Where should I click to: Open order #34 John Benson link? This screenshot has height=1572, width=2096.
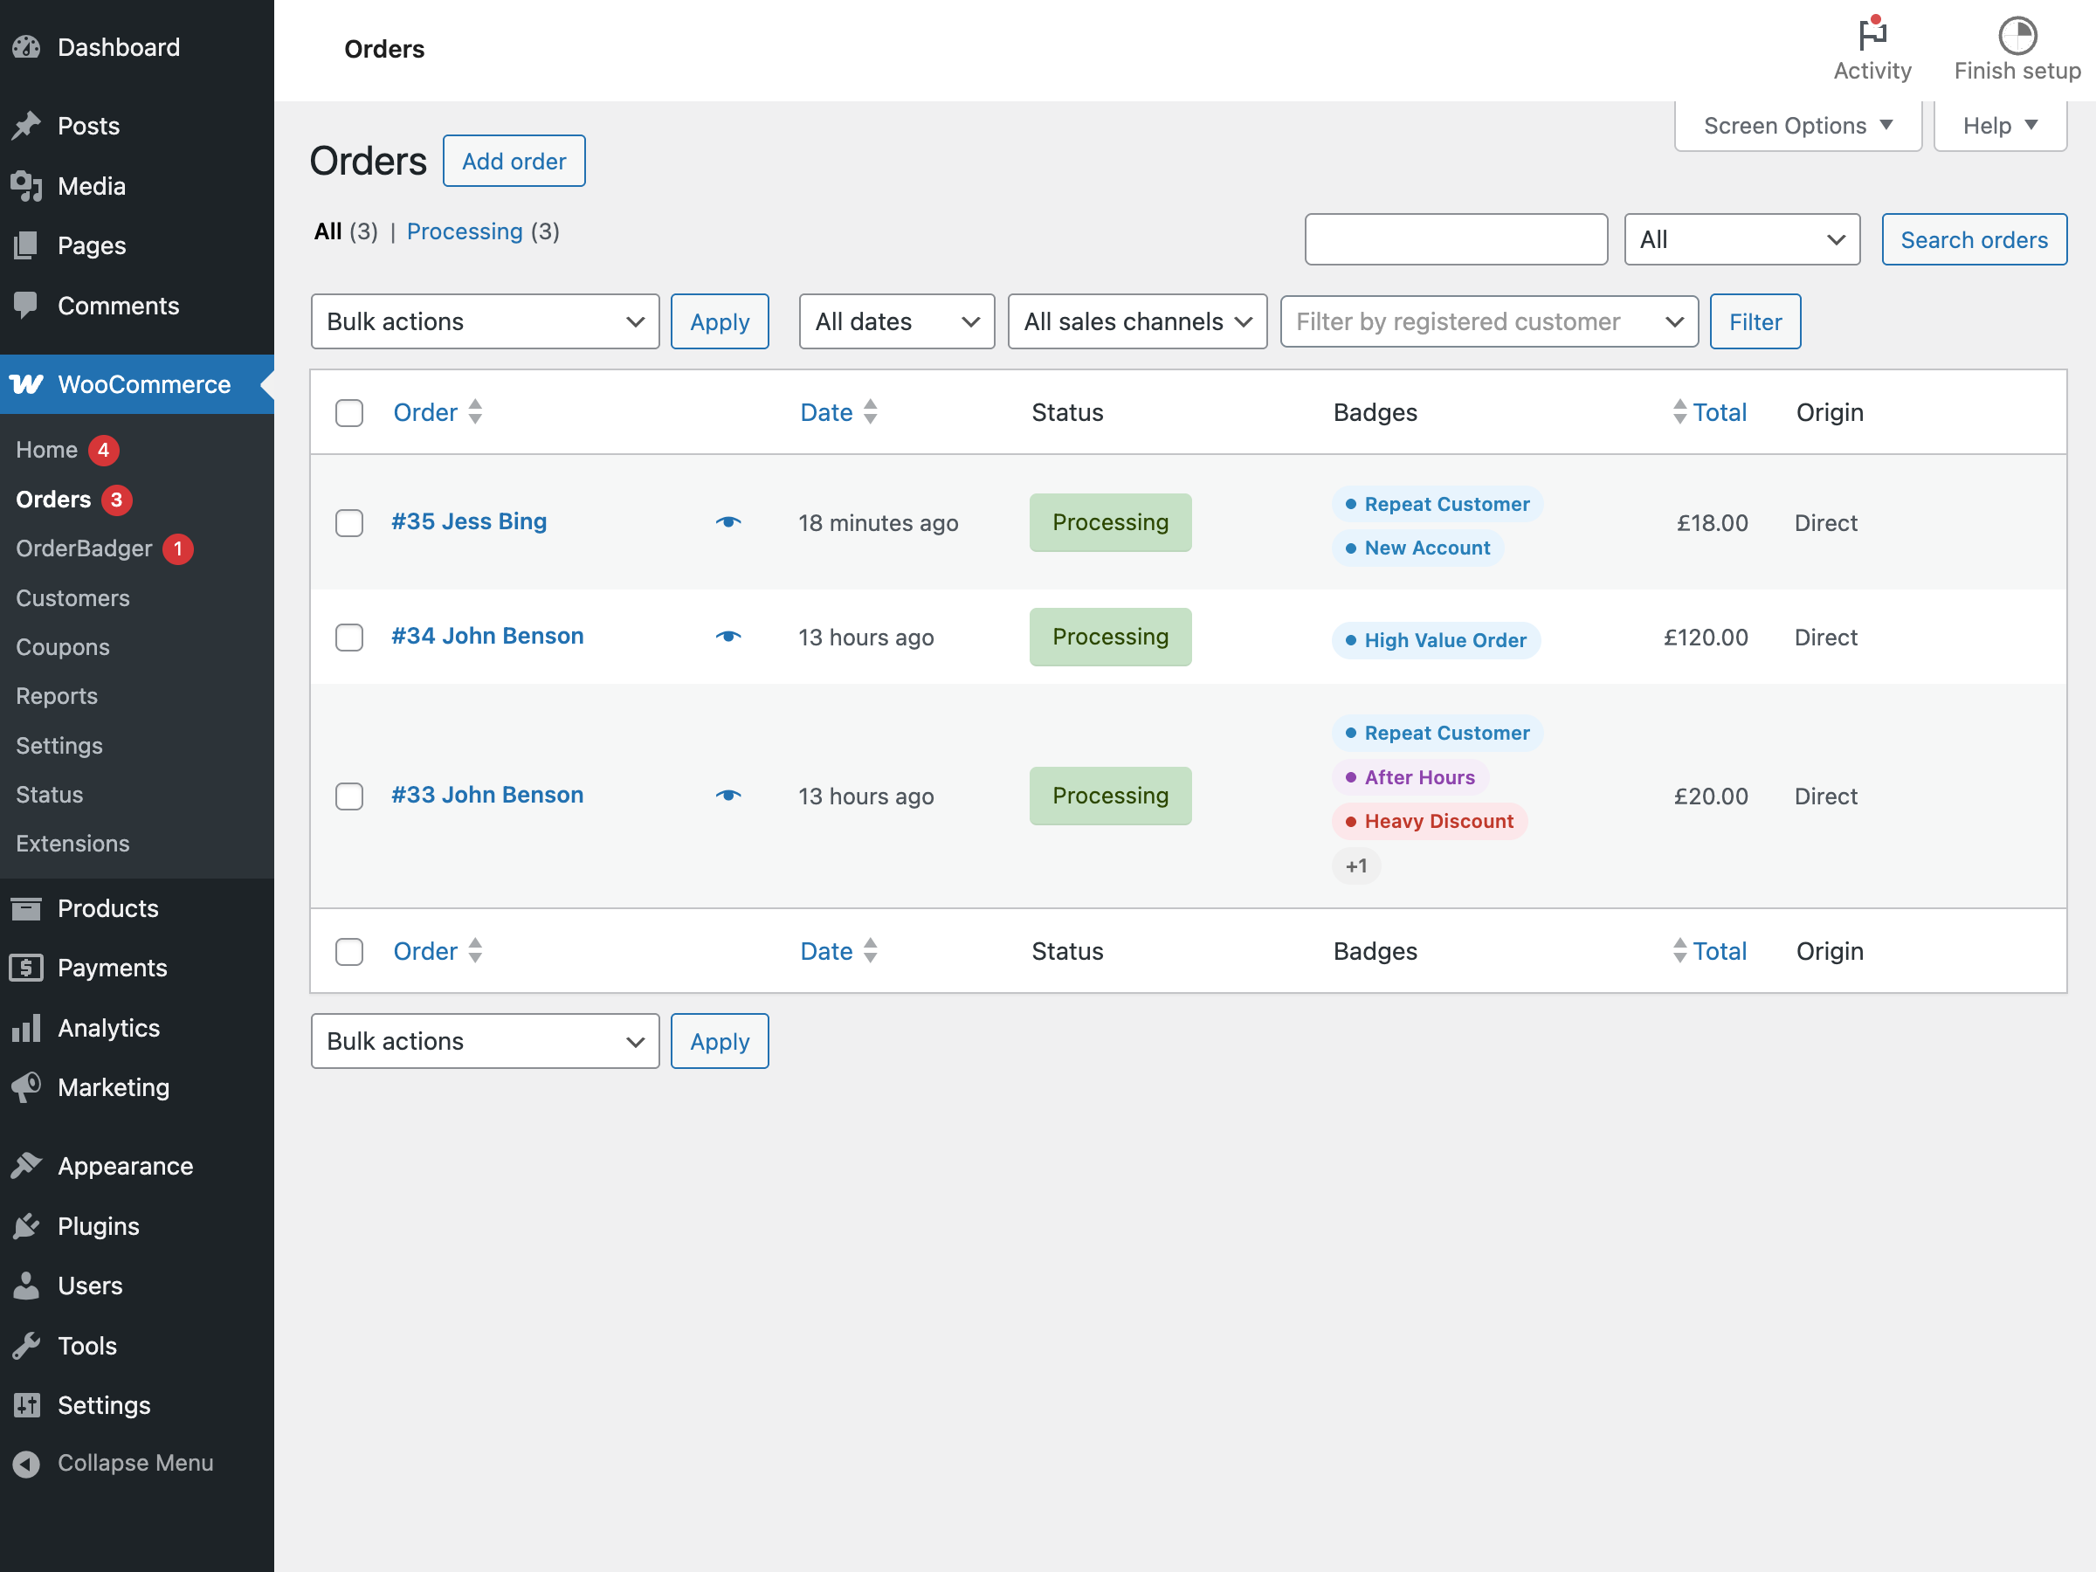(x=487, y=636)
